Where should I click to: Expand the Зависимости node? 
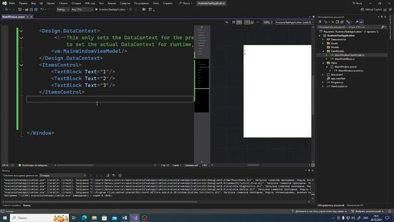[323, 39]
